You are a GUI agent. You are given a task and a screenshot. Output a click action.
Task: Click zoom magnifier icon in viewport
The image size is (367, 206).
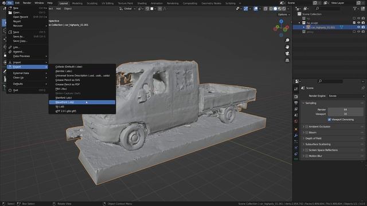click(287, 41)
